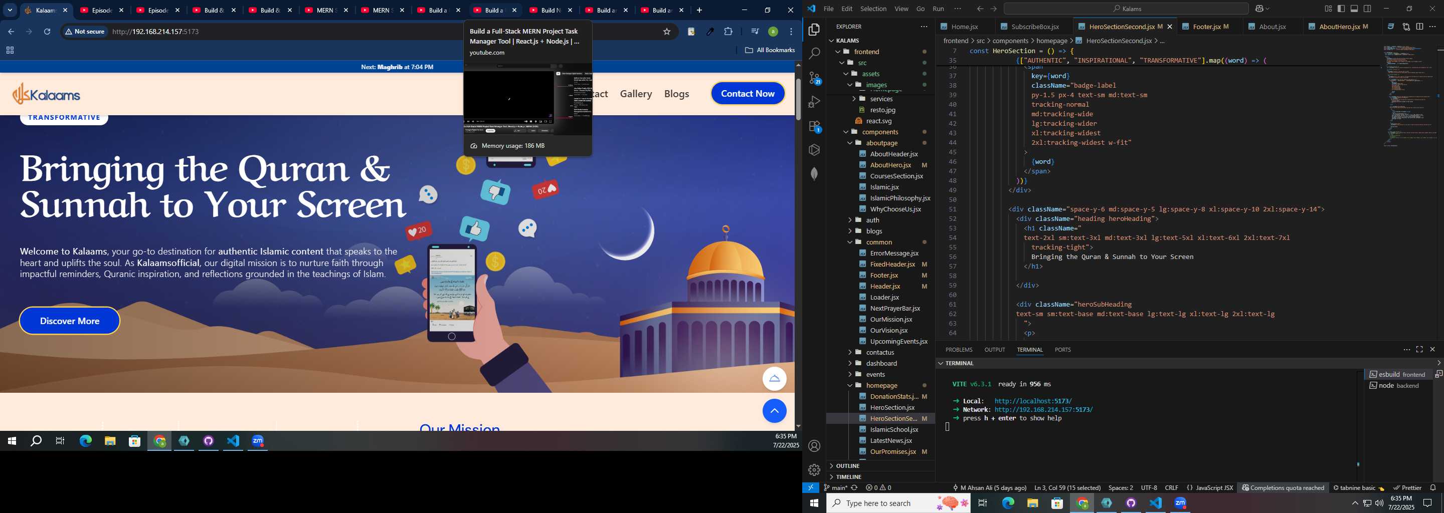Open the Explorer view in activity bar
This screenshot has height=513, width=1444.
(x=814, y=30)
